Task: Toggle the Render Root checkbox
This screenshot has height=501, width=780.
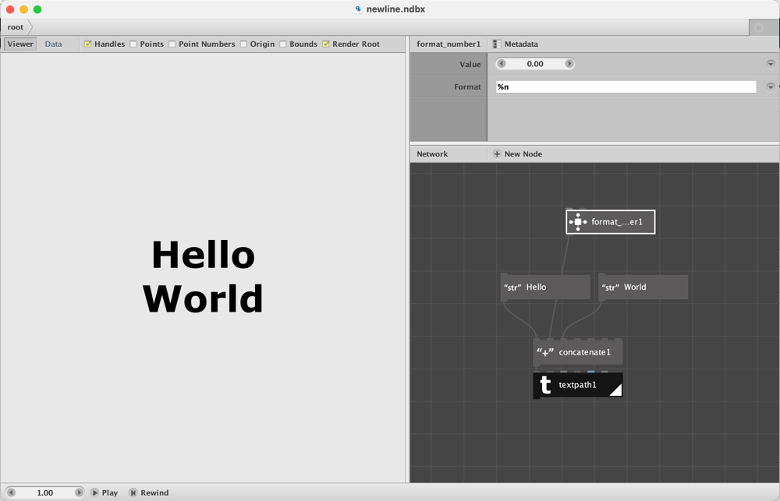Action: (x=326, y=44)
